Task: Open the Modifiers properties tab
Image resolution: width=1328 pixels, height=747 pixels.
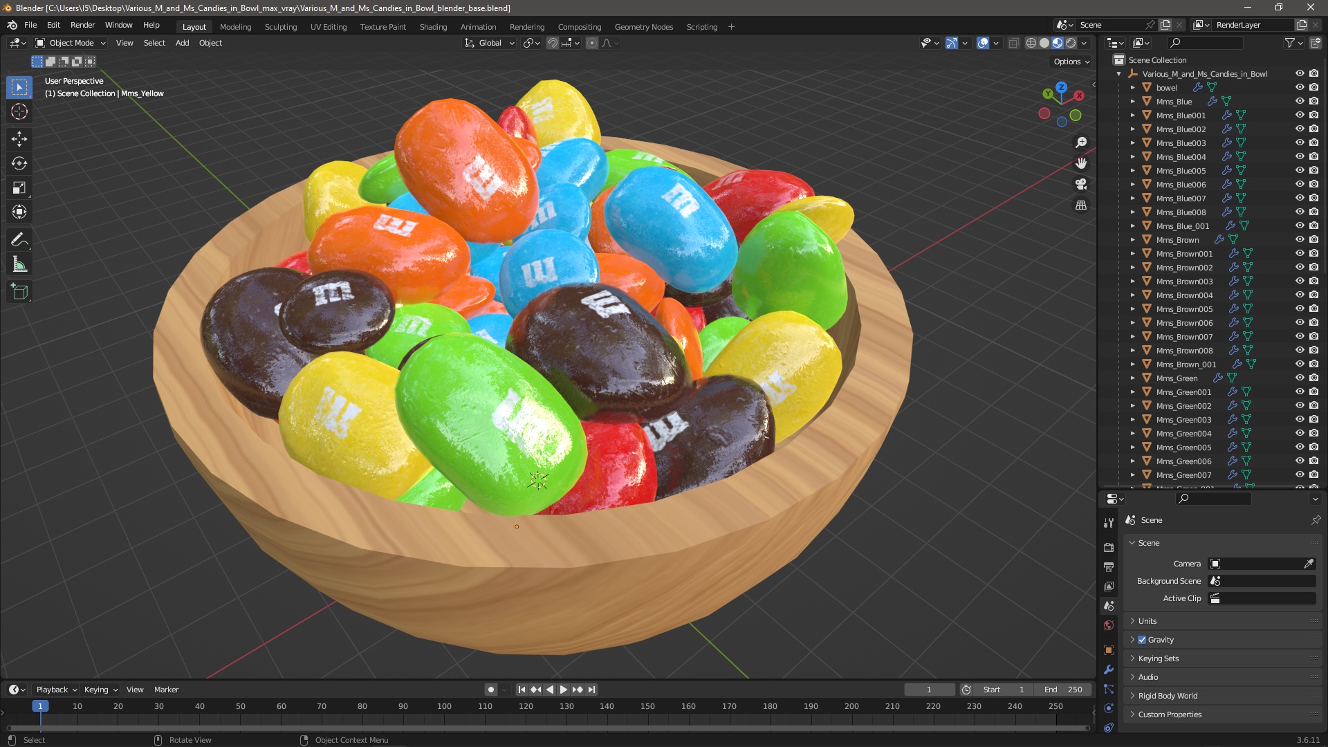Action: tap(1109, 670)
